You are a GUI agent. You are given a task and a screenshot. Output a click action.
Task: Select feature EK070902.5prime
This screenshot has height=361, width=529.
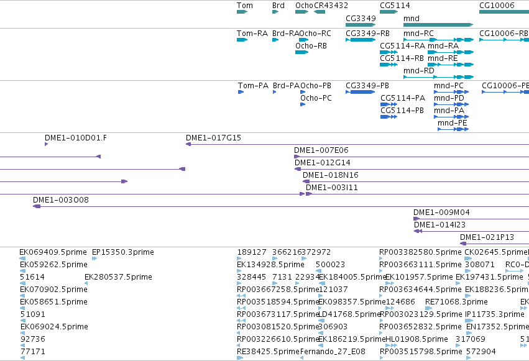point(22,296)
